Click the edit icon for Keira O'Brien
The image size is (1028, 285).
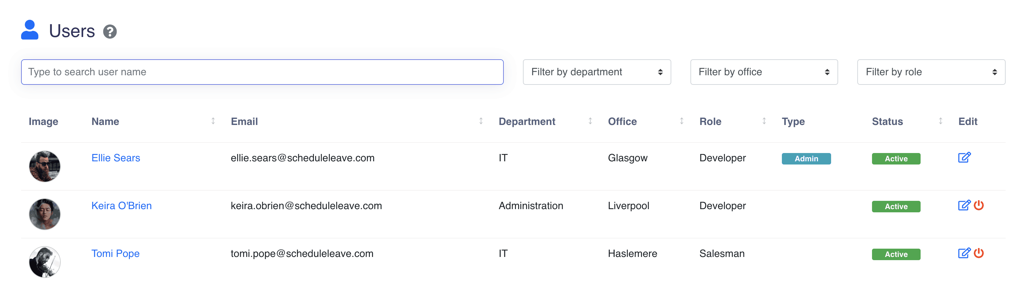[964, 205]
